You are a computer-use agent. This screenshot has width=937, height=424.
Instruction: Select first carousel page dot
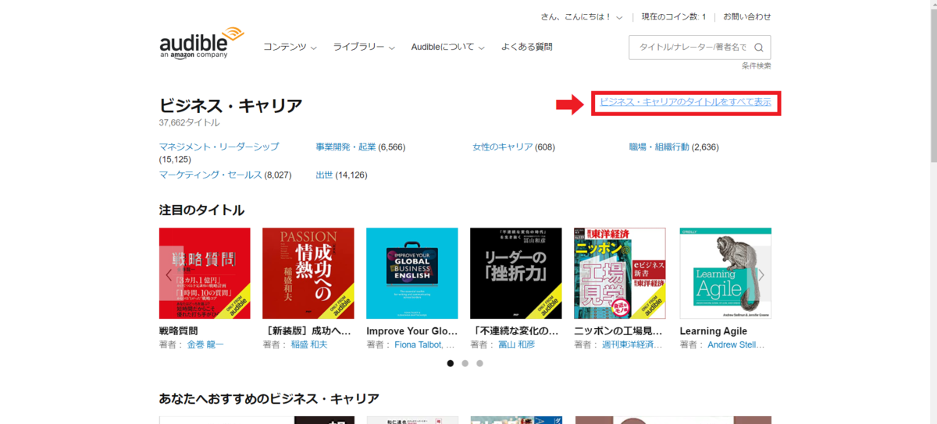[451, 363]
